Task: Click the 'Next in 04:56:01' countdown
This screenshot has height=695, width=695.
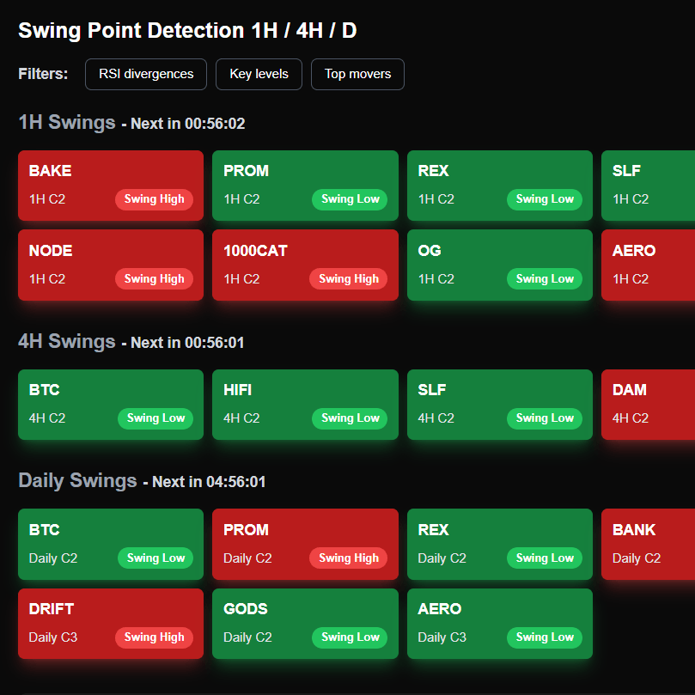Action: (x=209, y=482)
